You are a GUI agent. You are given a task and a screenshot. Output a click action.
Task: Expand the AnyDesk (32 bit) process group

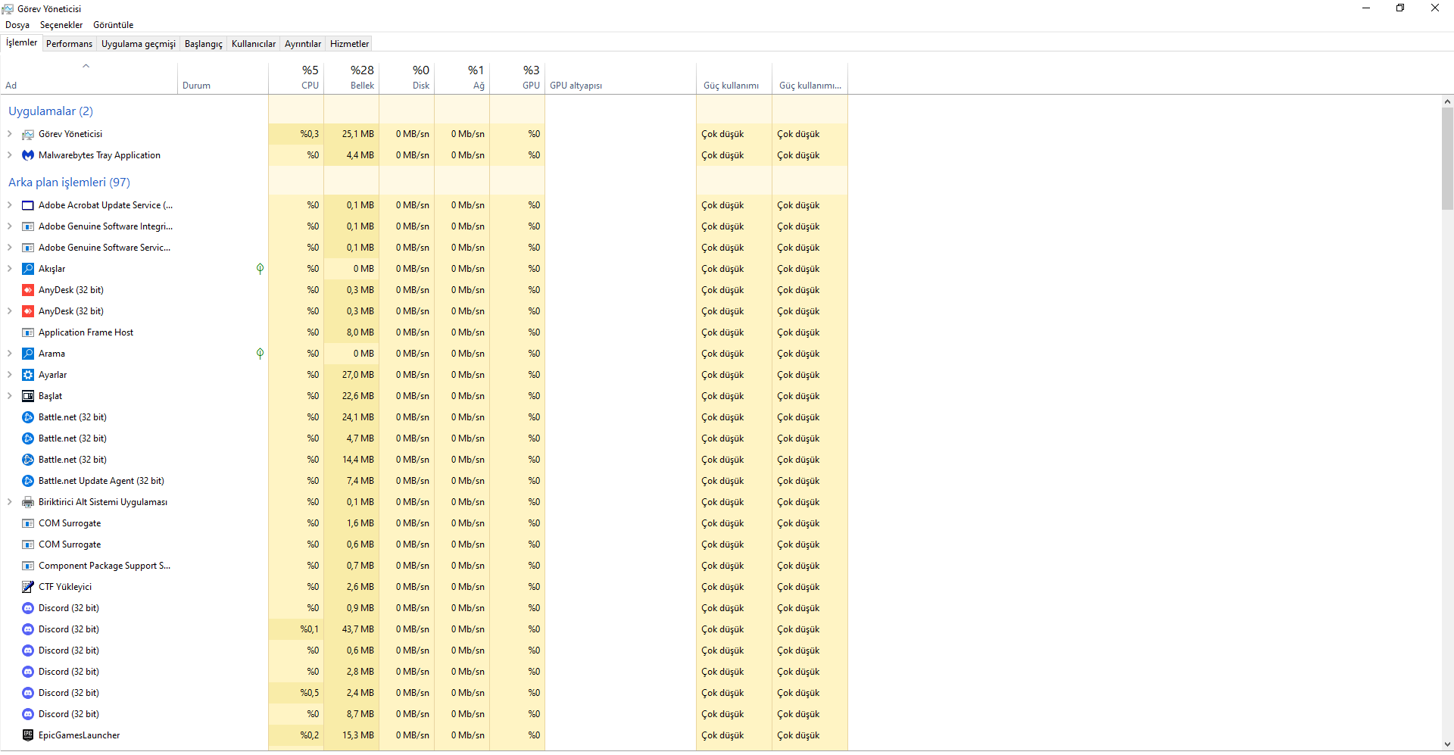pyautogui.click(x=9, y=311)
